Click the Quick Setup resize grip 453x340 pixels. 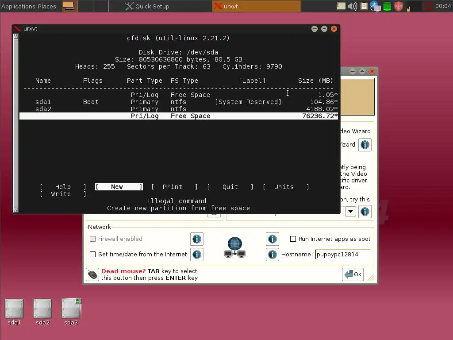371,278
